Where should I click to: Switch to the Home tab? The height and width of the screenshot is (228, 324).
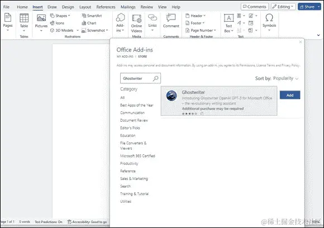click(22, 7)
